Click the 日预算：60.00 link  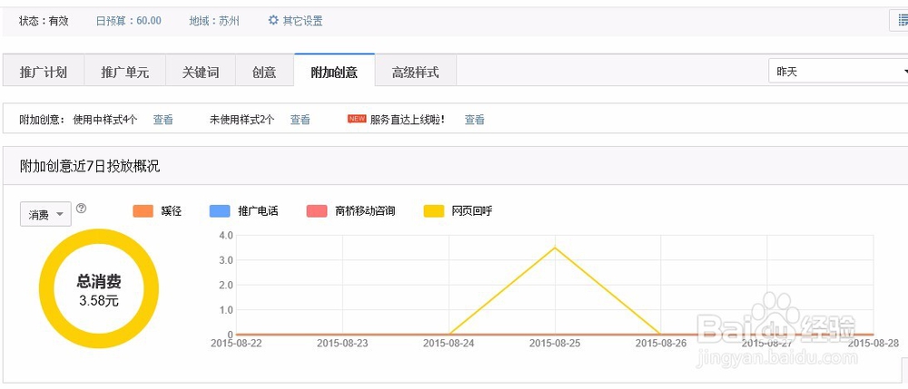click(129, 21)
